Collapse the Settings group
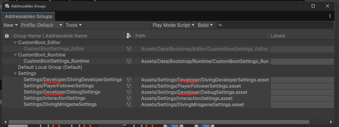339x127 pixels. coord(15,74)
